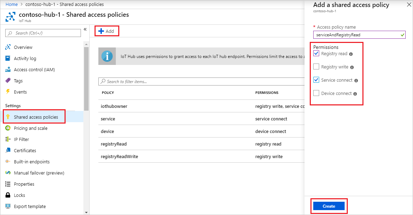This screenshot has height=215, width=413.
Task: Click the 'registry read' permissions cell
Action: click(x=268, y=144)
